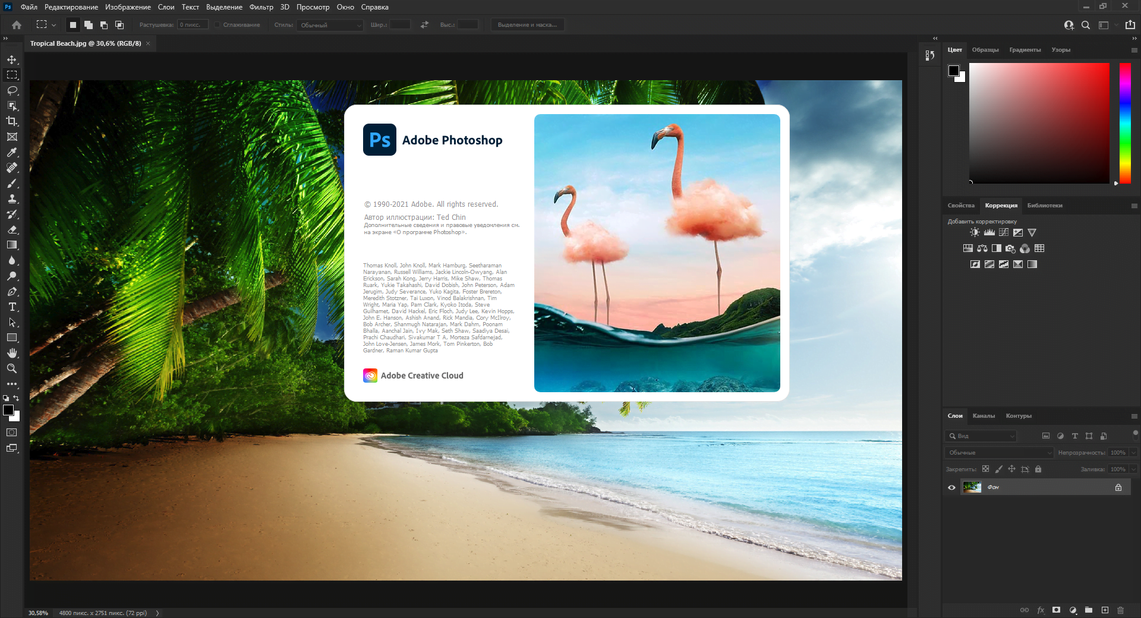
Task: Open the Непрозрачность opacity dropdown arrow
Action: click(x=1133, y=453)
